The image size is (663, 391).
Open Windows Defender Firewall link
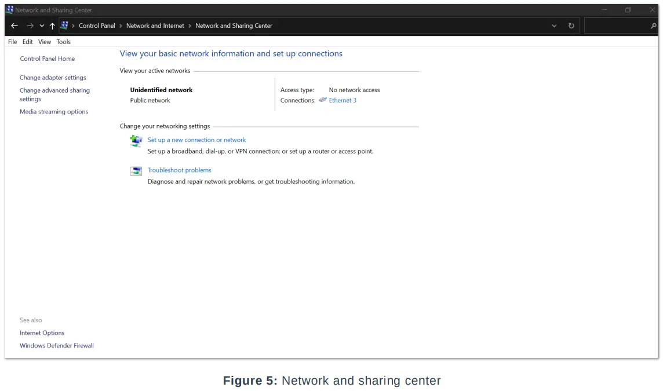(x=57, y=346)
